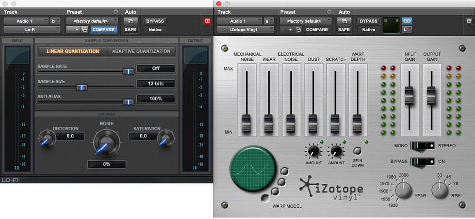
Task: Click Native label in Lo-Fi header
Action: [x=155, y=29]
